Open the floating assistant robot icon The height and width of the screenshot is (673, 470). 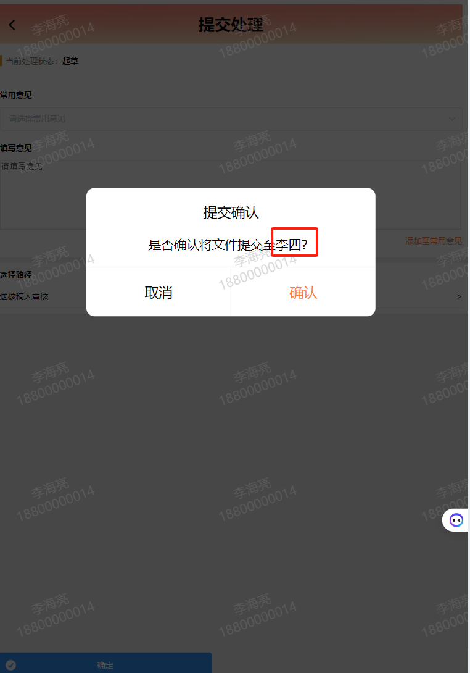[x=456, y=520]
